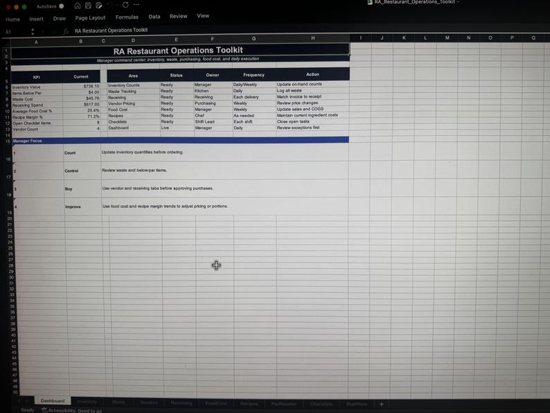
Task: Switch to the Inventory sheet tab
Action: tap(87, 402)
